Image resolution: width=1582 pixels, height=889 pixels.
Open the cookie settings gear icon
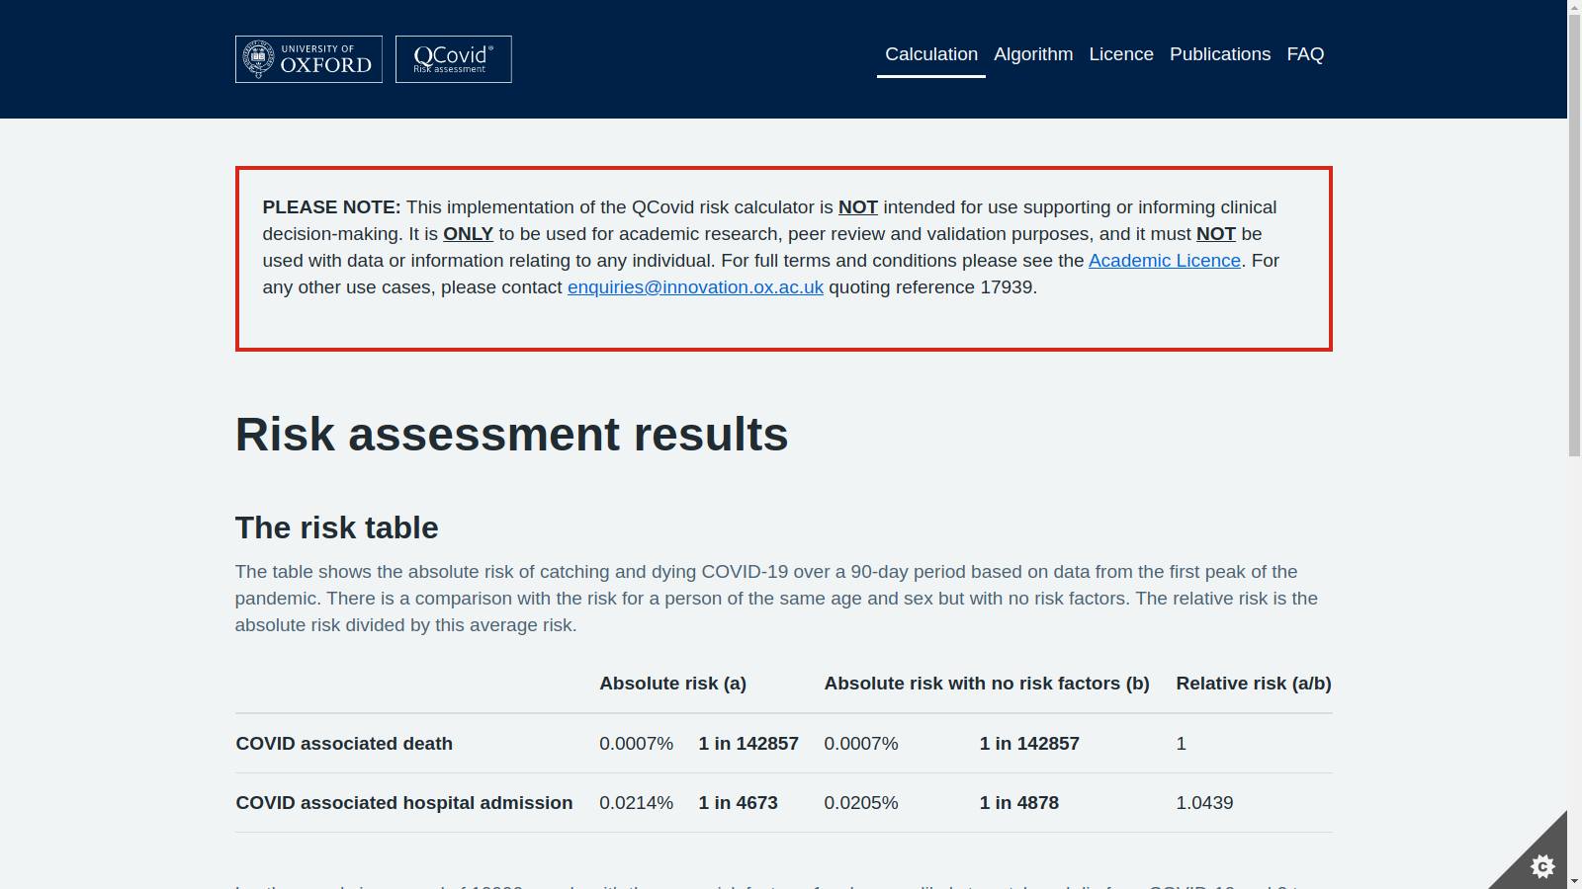pyautogui.click(x=1542, y=866)
